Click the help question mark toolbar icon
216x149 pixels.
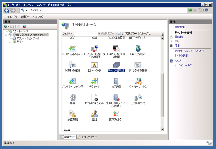206,10
